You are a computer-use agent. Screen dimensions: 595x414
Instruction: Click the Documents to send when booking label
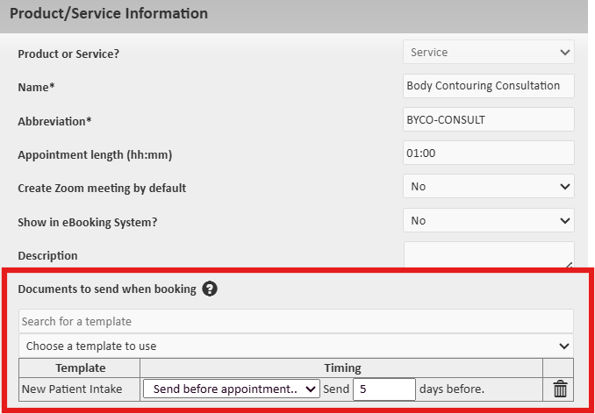point(107,289)
